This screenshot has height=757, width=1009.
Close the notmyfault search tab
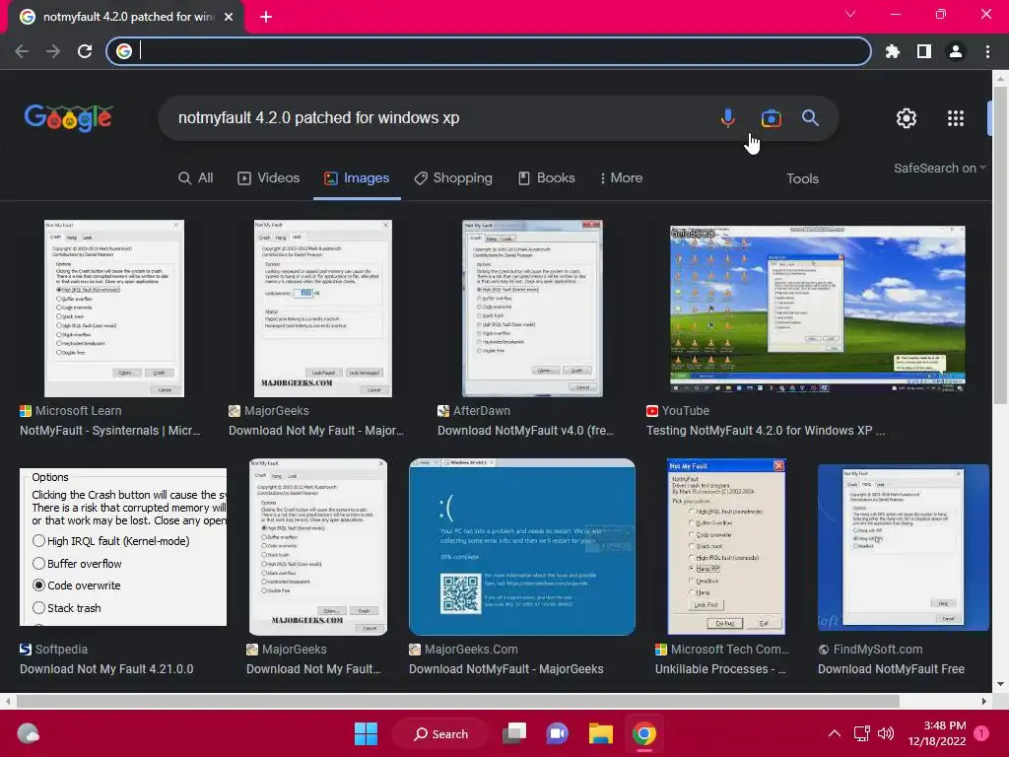pyautogui.click(x=229, y=17)
